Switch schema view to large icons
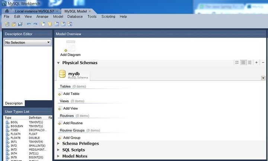 point(237,63)
